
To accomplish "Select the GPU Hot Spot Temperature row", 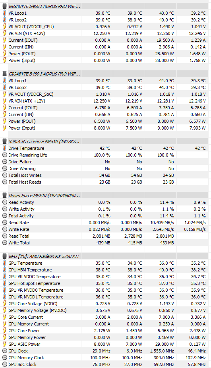I will click(x=105, y=283).
